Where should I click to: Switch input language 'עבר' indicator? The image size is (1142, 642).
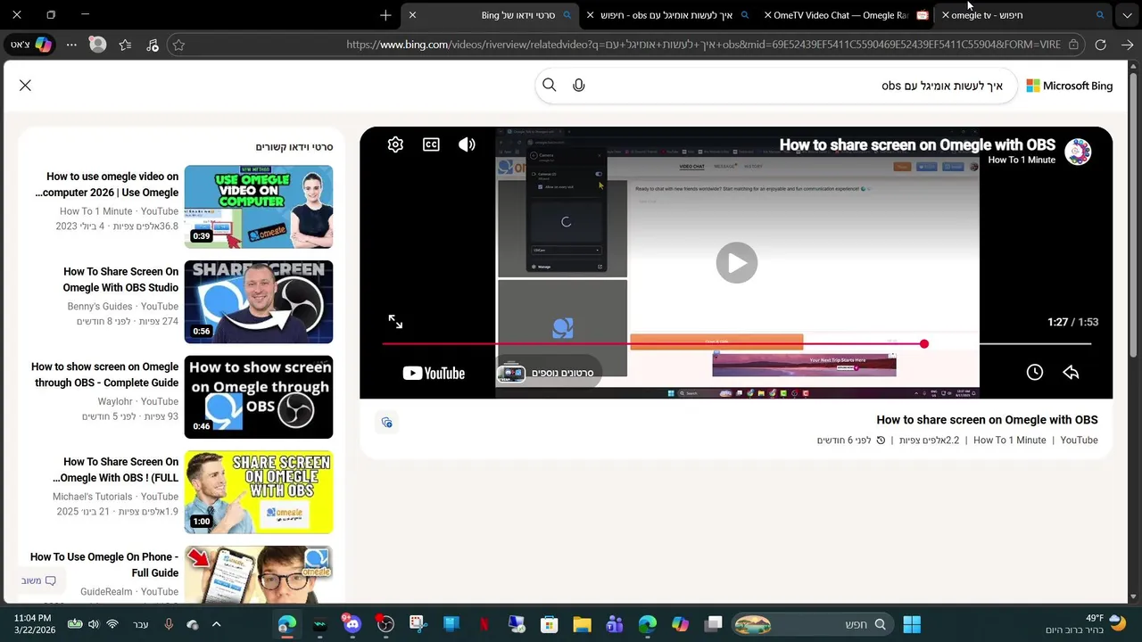click(x=141, y=624)
